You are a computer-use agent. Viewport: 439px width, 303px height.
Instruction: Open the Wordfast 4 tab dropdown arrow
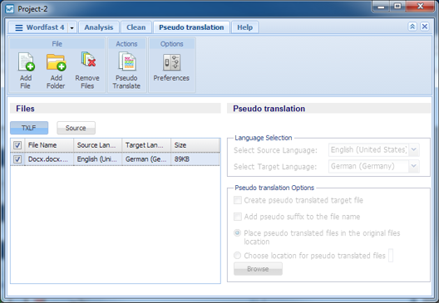tap(72, 27)
